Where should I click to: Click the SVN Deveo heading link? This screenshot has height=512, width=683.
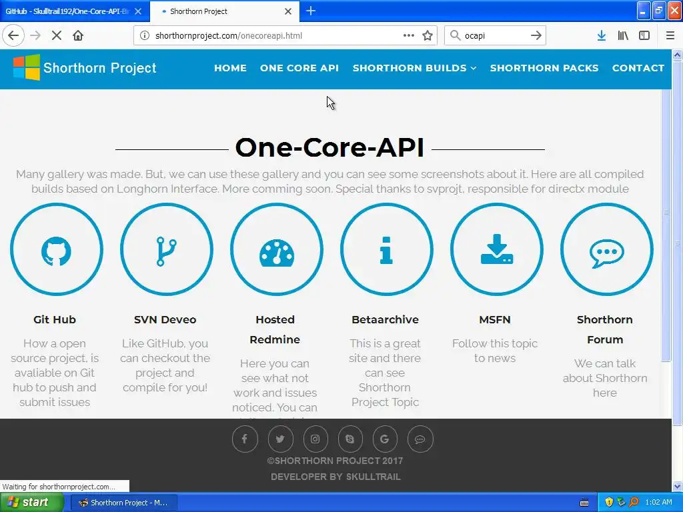(x=165, y=319)
